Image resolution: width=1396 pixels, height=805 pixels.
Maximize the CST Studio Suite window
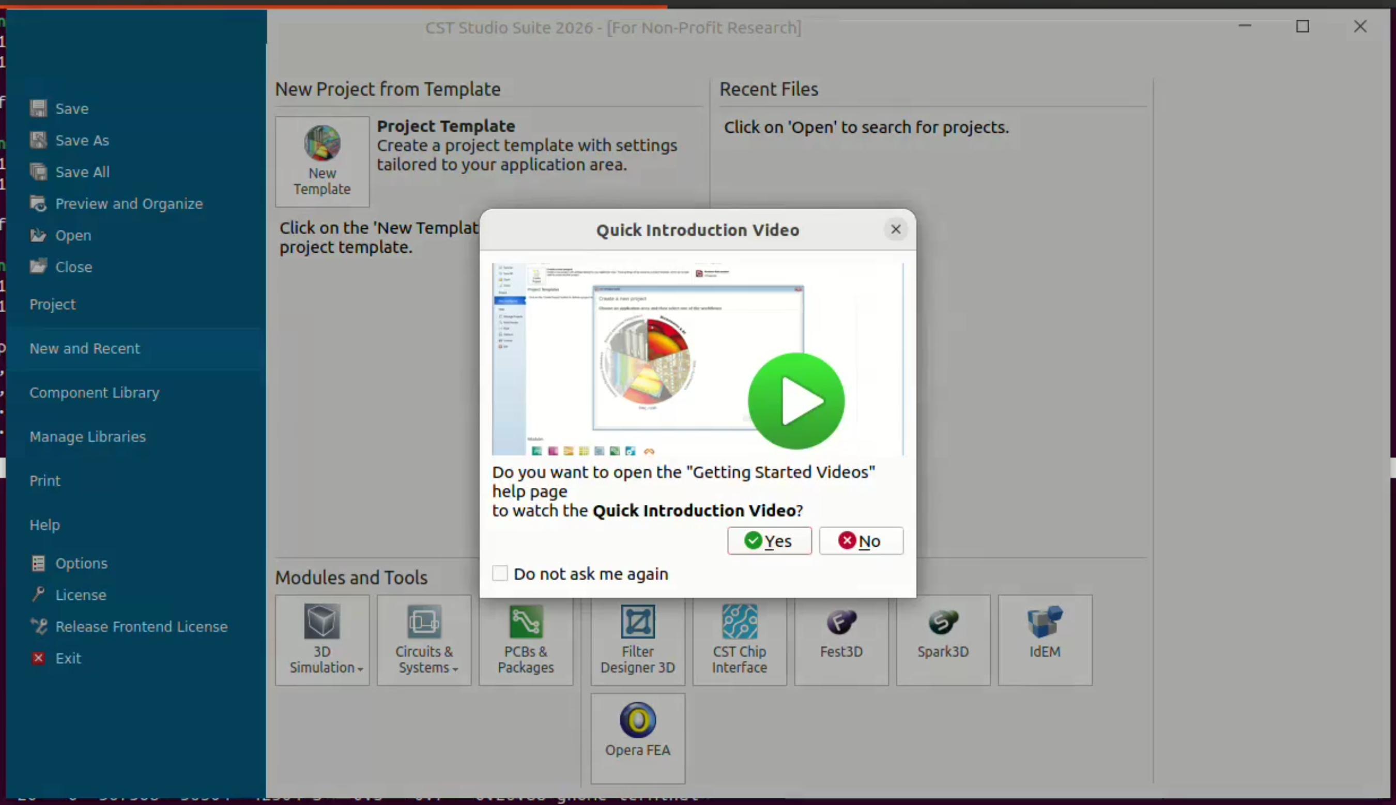point(1302,26)
